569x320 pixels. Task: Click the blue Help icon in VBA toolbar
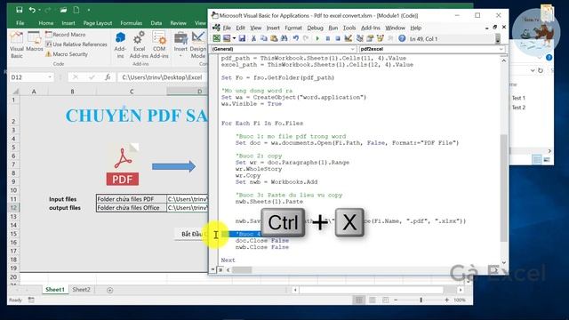(x=402, y=38)
